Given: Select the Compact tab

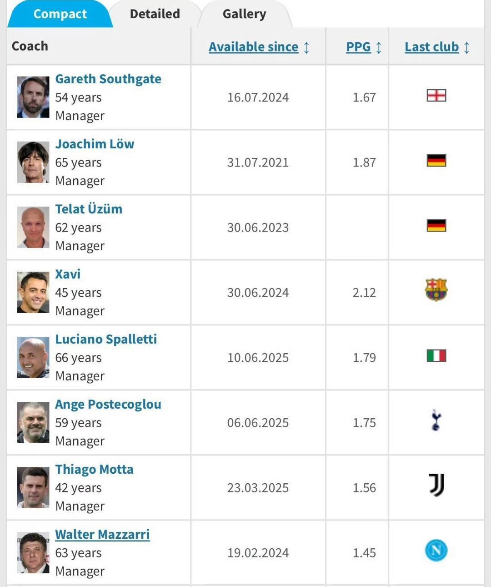Looking at the screenshot, I should 60,14.
